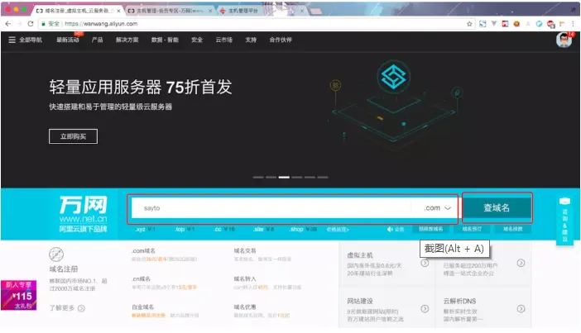The height and width of the screenshot is (333, 581).
Task: Close the 域名注册 browser tab
Action: (118, 11)
